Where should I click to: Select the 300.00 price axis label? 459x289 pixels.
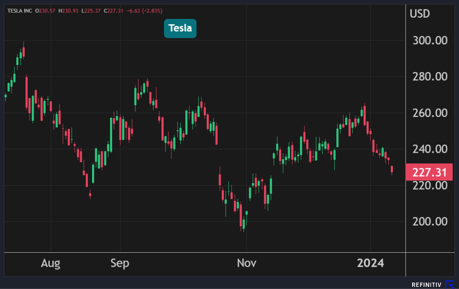pyautogui.click(x=430, y=41)
